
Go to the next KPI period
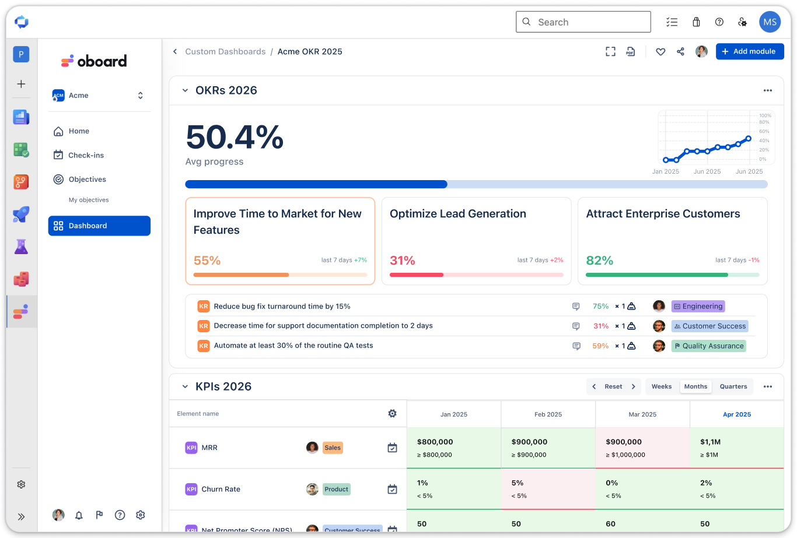(x=634, y=386)
